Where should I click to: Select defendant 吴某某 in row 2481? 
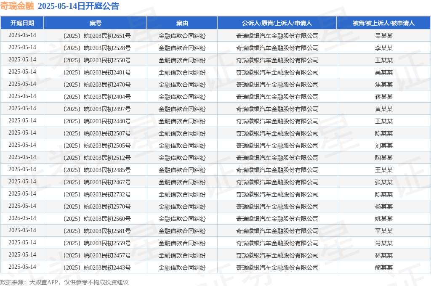click(384, 72)
